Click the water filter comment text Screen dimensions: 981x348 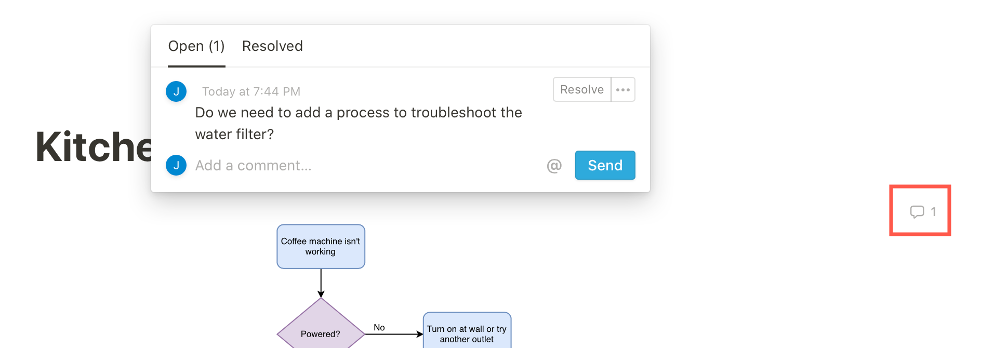click(358, 123)
